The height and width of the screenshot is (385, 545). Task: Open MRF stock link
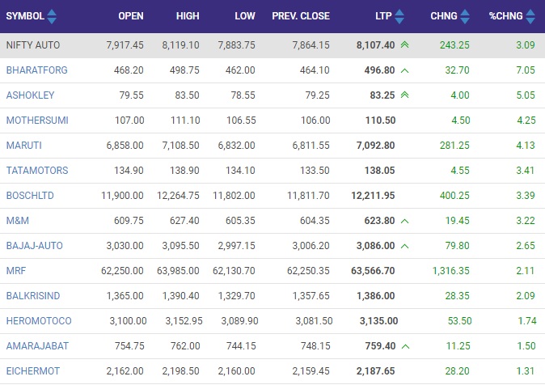point(16,271)
